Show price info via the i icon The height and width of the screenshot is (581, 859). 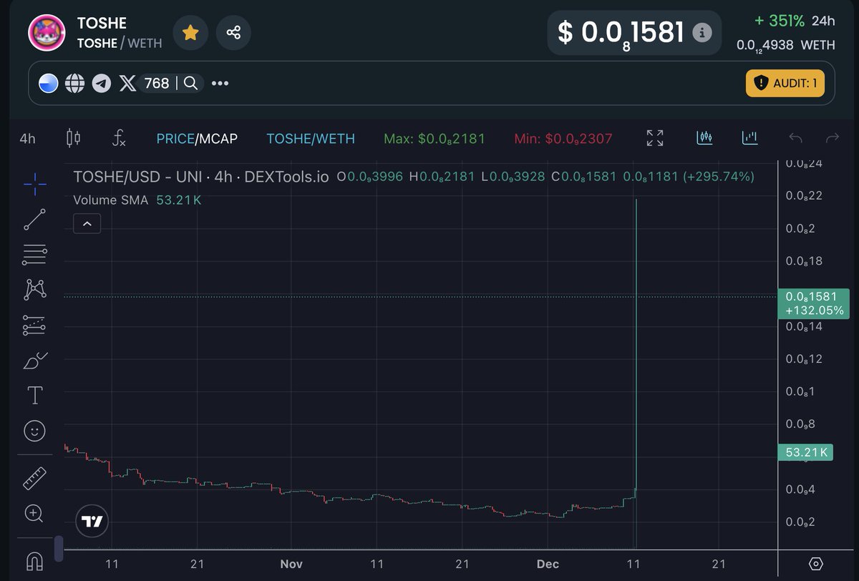click(x=703, y=32)
